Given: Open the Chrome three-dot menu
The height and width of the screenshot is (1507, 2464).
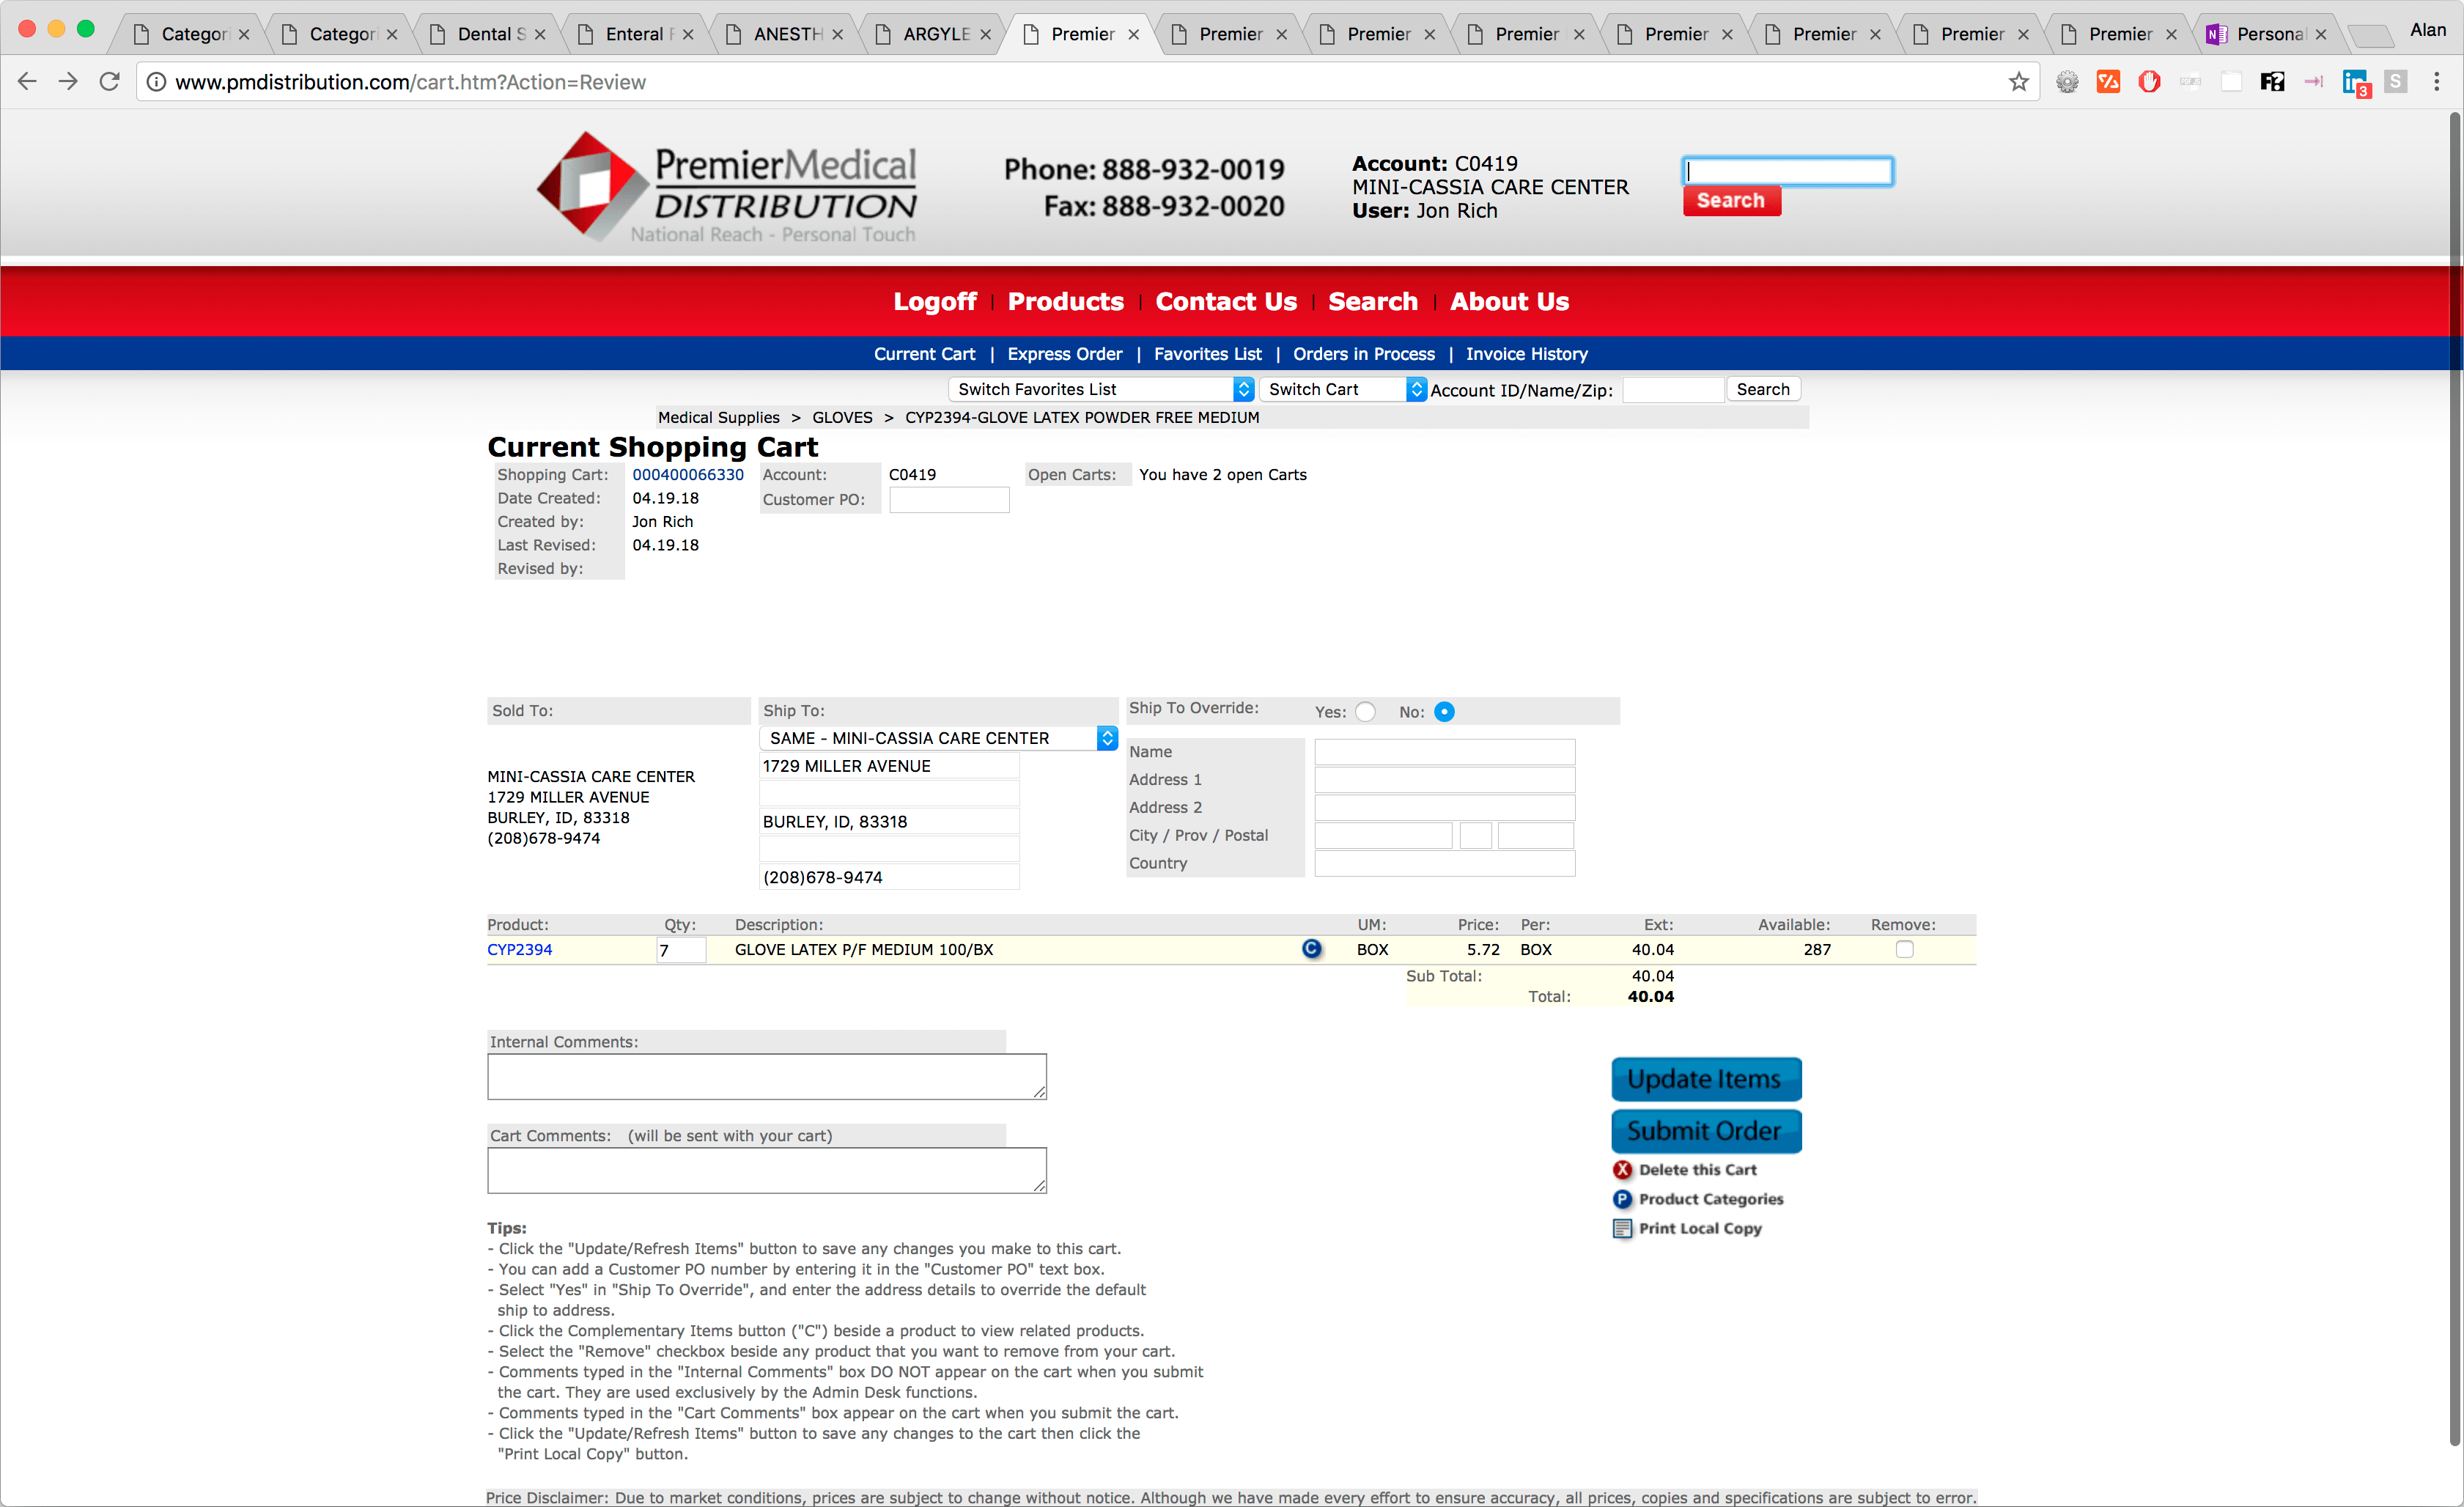Looking at the screenshot, I should pos(2437,82).
